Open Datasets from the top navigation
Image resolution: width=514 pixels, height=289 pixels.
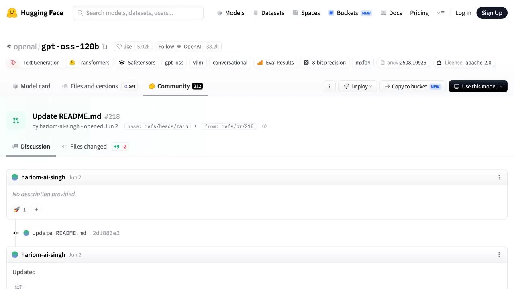pyautogui.click(x=268, y=13)
